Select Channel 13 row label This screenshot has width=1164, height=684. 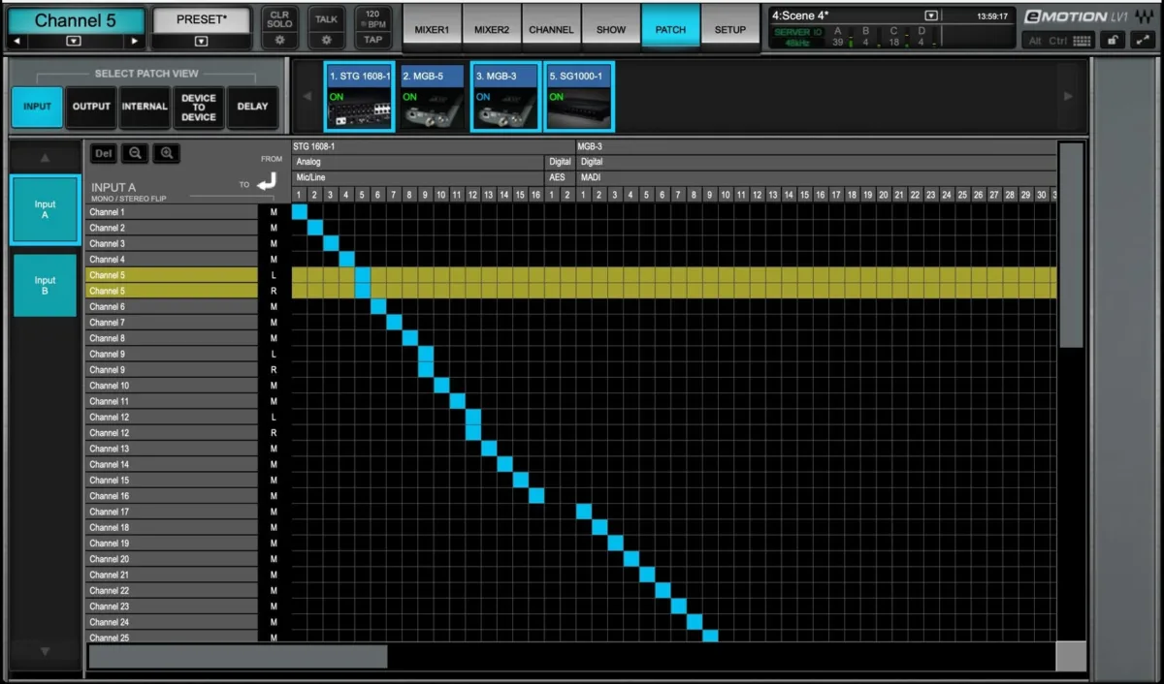172,449
